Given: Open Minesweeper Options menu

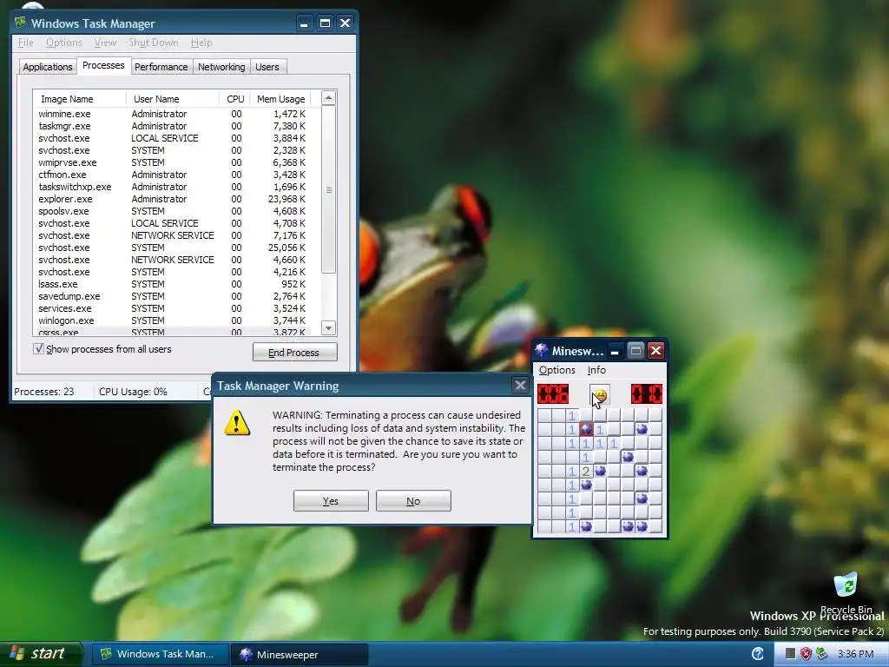Looking at the screenshot, I should [x=556, y=370].
